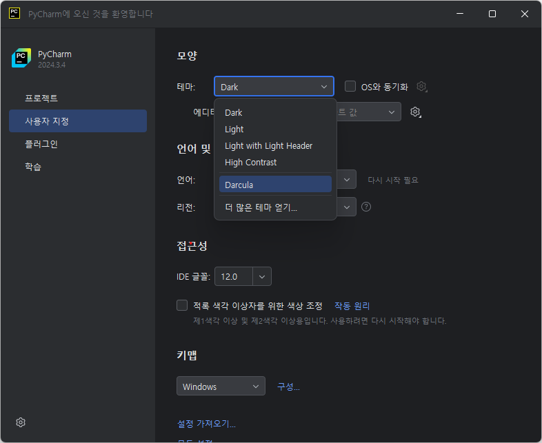Choose Light with Light Header theme
The width and height of the screenshot is (542, 443).
(275, 145)
